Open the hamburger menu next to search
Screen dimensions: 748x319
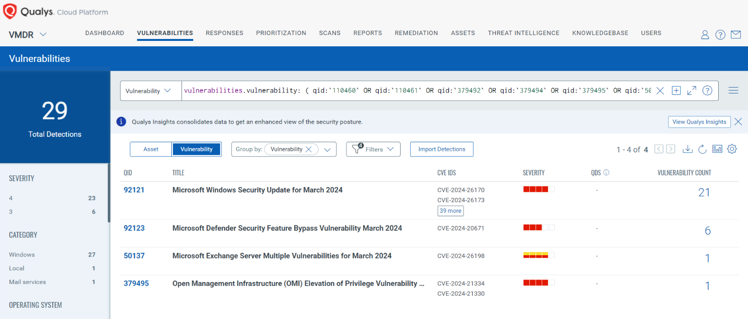[733, 91]
